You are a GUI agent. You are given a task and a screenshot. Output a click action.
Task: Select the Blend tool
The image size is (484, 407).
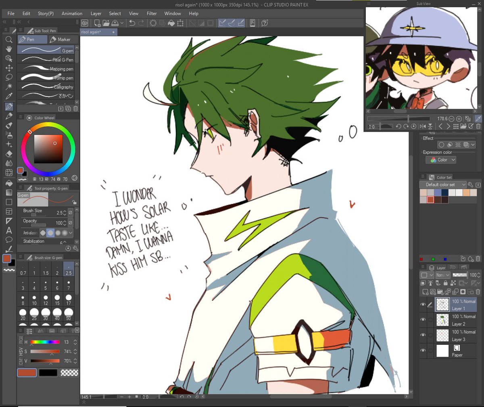(9, 163)
